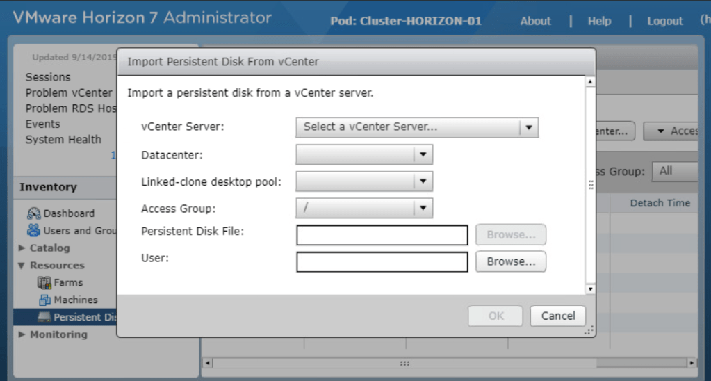Open the About link in header

pyautogui.click(x=535, y=21)
